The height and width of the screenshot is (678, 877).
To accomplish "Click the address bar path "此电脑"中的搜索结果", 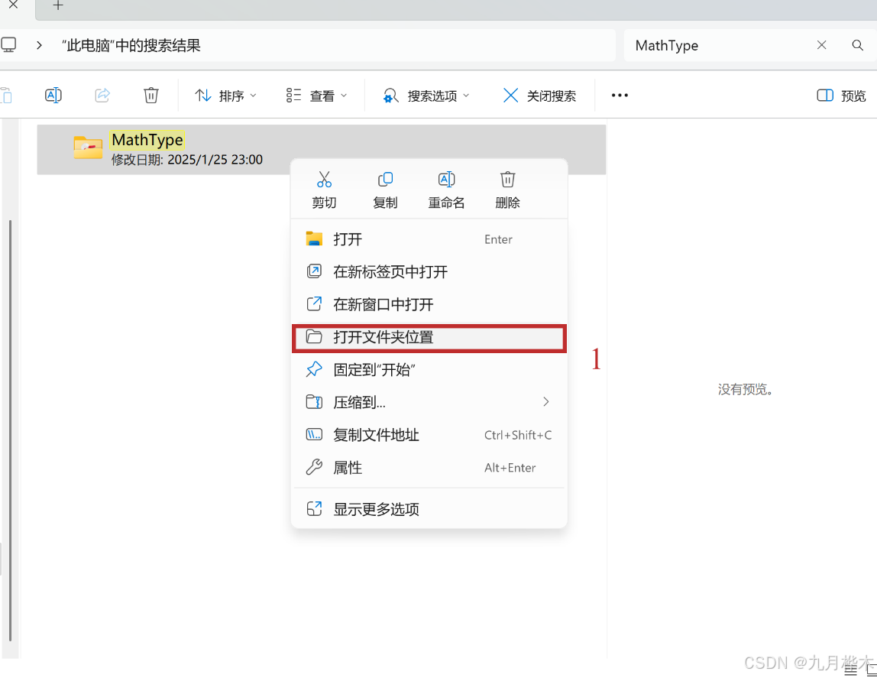I will 131,45.
